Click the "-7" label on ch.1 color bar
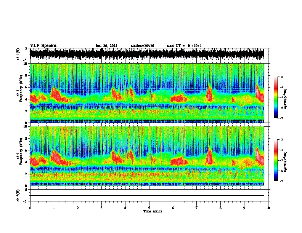Screen dimensions: 302x233 click(281, 118)
